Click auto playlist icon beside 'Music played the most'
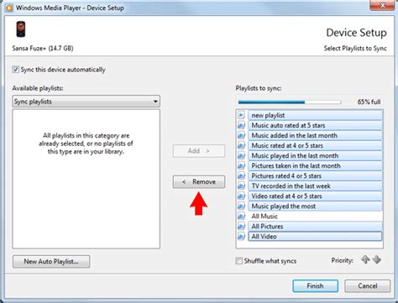The width and height of the screenshot is (398, 303). (242, 206)
